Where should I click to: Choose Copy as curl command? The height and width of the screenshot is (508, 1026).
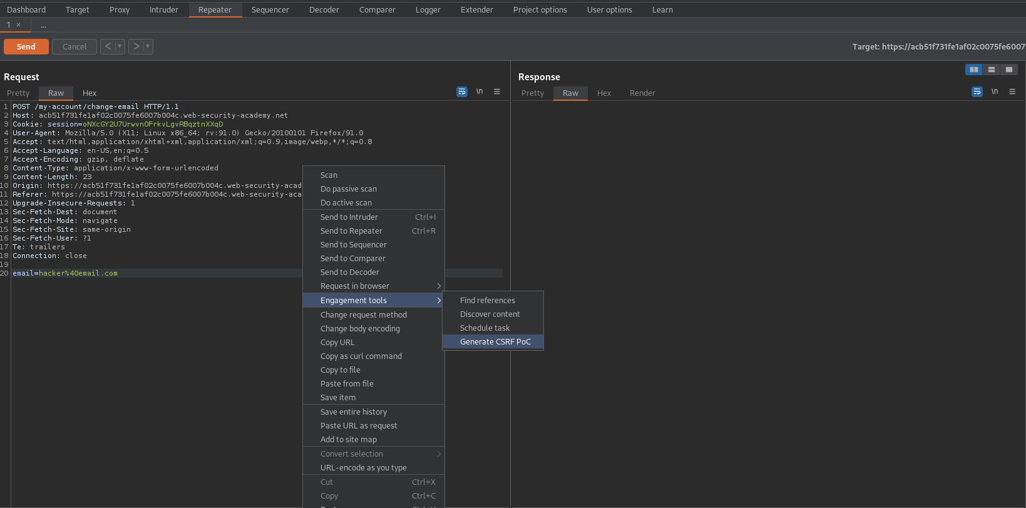tap(374, 356)
